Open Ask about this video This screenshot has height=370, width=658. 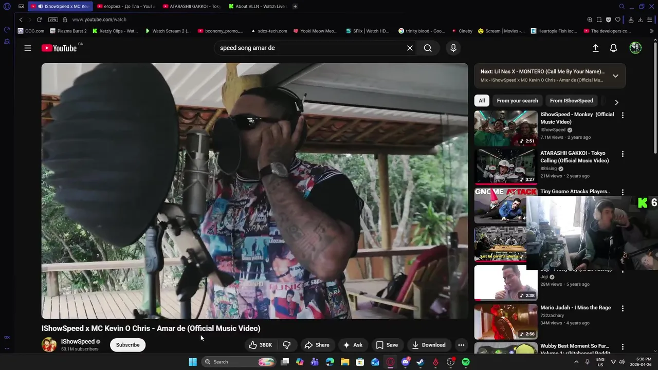(353, 345)
